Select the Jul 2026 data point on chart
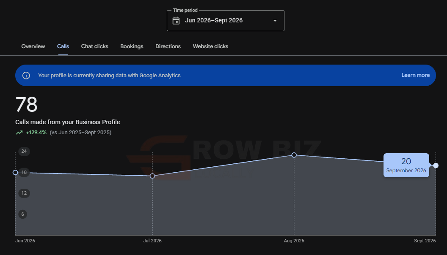The width and height of the screenshot is (447, 255). pyautogui.click(x=152, y=176)
